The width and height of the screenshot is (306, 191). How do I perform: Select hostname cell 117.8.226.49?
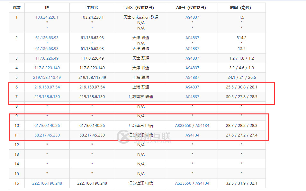coord(92,58)
